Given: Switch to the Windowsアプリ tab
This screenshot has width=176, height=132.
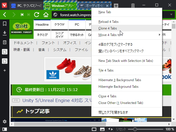Looking at the screenshot, I should [61, 6].
